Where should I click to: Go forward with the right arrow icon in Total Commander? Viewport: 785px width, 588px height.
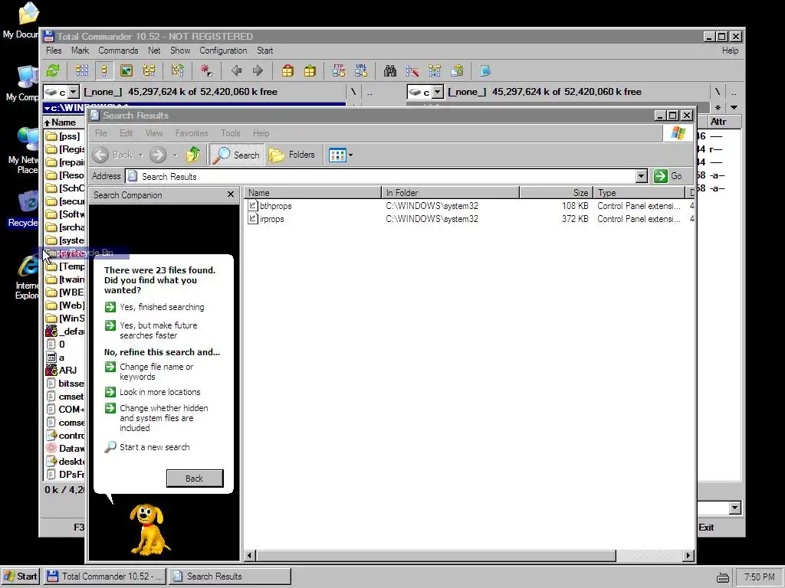pyautogui.click(x=258, y=70)
